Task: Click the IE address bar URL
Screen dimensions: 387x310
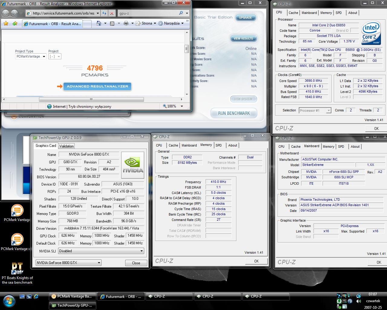Action: (63, 13)
